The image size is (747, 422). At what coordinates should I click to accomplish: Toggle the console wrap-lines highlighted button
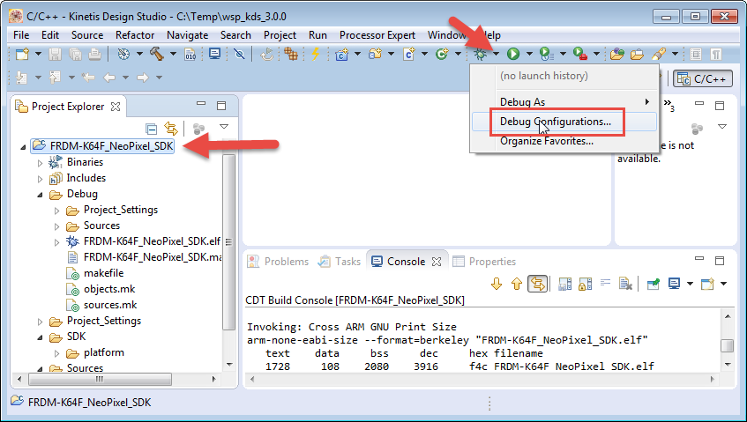537,283
